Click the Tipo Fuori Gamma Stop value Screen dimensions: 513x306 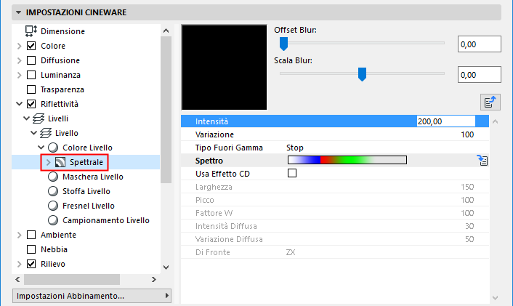point(295,148)
